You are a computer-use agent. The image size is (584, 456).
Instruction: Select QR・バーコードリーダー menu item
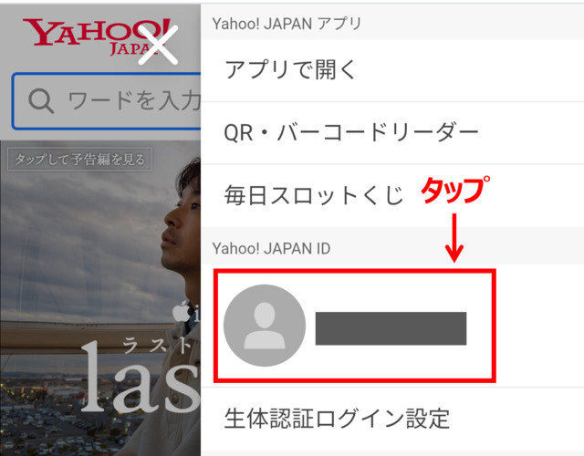click(392, 133)
